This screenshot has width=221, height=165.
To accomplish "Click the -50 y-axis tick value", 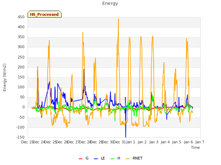I will pos(21,117).
